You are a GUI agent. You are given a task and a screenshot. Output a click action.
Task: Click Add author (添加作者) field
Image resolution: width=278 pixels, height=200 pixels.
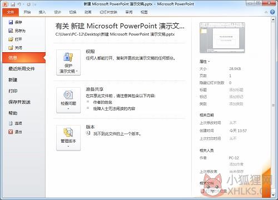[236, 164]
